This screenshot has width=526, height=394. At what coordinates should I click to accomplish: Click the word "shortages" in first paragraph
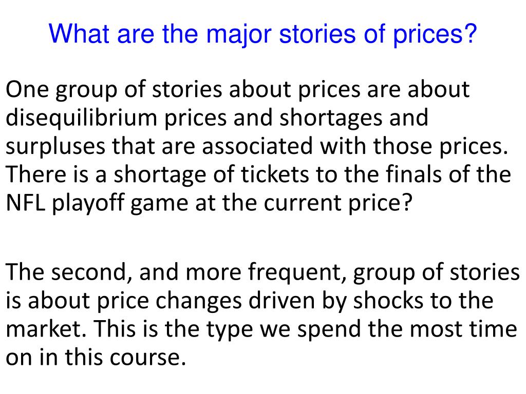click(x=331, y=119)
